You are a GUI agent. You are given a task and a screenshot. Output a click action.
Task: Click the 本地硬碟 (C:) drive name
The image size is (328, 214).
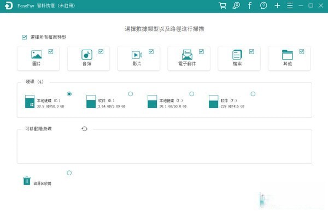pyautogui.click(x=49, y=100)
